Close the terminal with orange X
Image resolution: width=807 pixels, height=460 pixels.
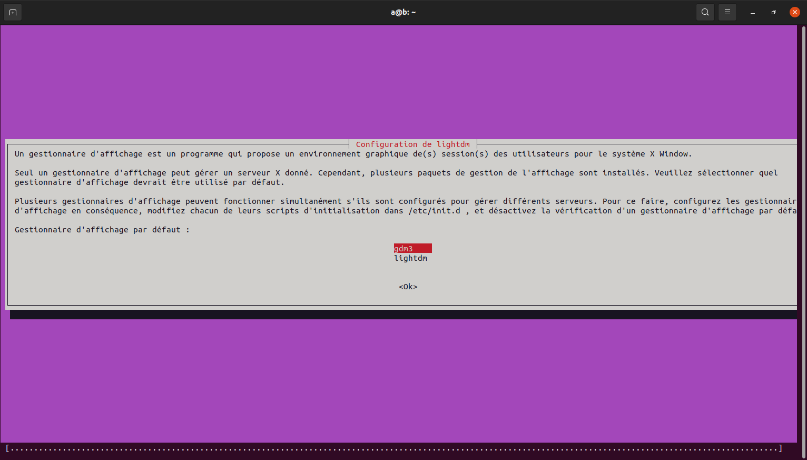(794, 12)
